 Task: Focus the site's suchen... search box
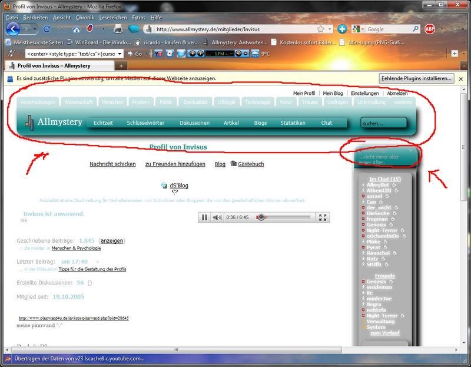383,123
